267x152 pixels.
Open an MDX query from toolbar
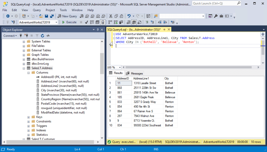pyautogui.click(x=87, y=16)
